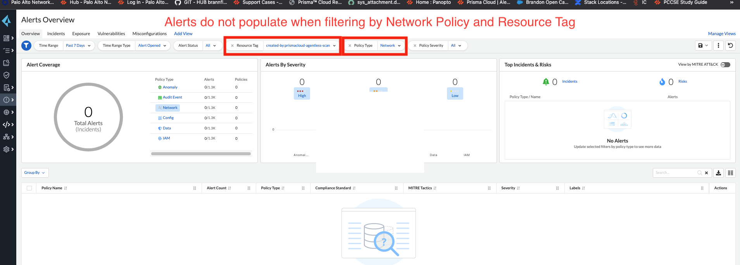Click the save view floppy disk icon
Viewport: 740px width, 265px height.
coord(700,46)
